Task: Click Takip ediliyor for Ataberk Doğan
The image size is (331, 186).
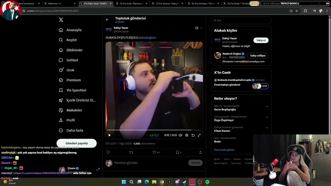Action: [258, 56]
